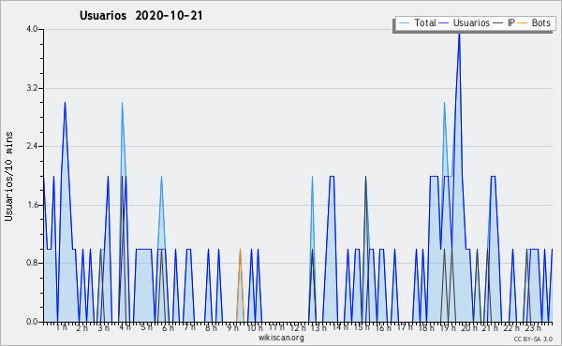
Task: Click the '21 h' x-axis label
Action: [x=490, y=328]
